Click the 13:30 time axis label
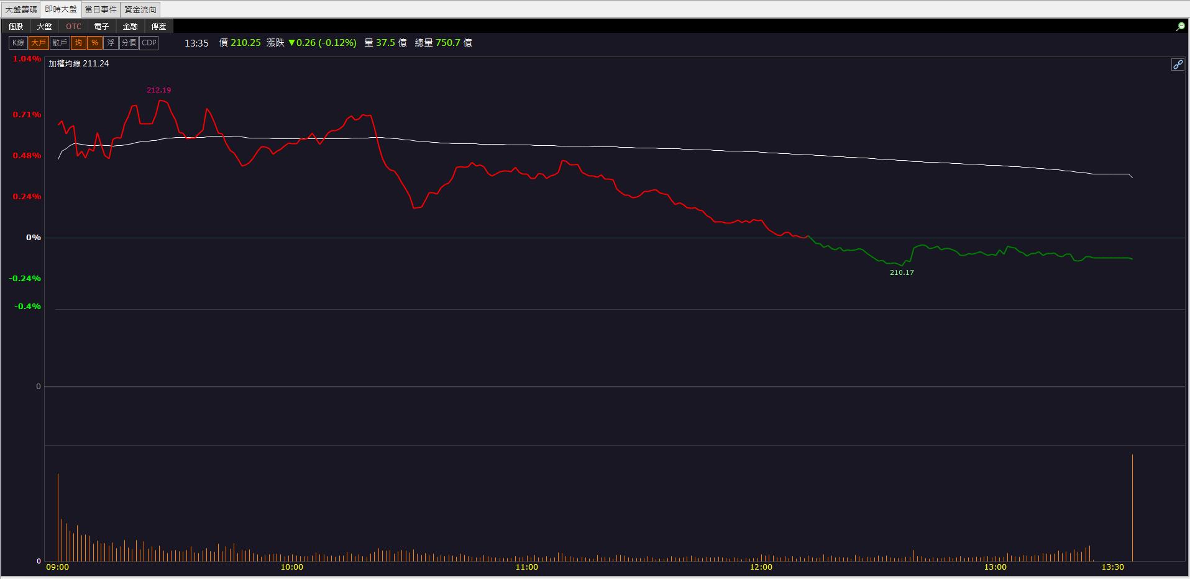 pos(1112,567)
